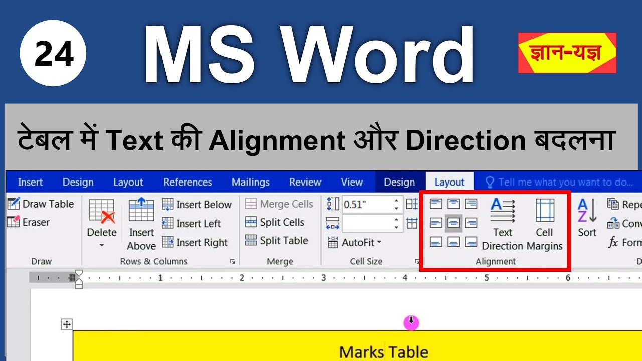Switch to the View tab

(352, 182)
